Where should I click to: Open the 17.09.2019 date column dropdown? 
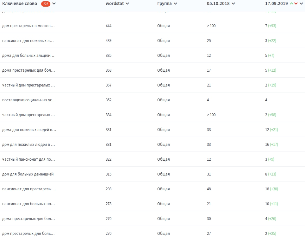pos(301,4)
